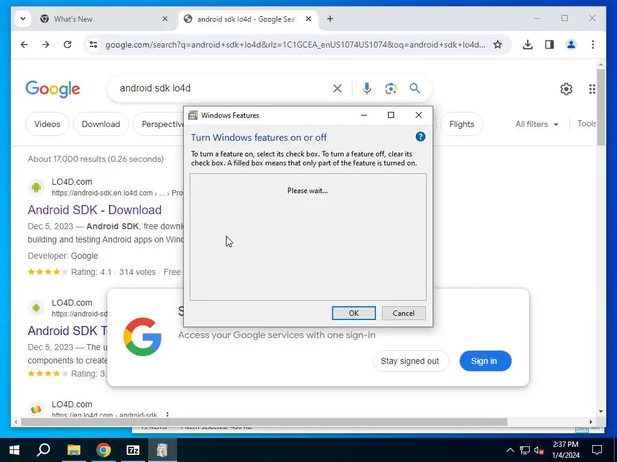The width and height of the screenshot is (617, 462).
Task: Go forward using Chrome's forward arrow
Action: [x=46, y=45]
